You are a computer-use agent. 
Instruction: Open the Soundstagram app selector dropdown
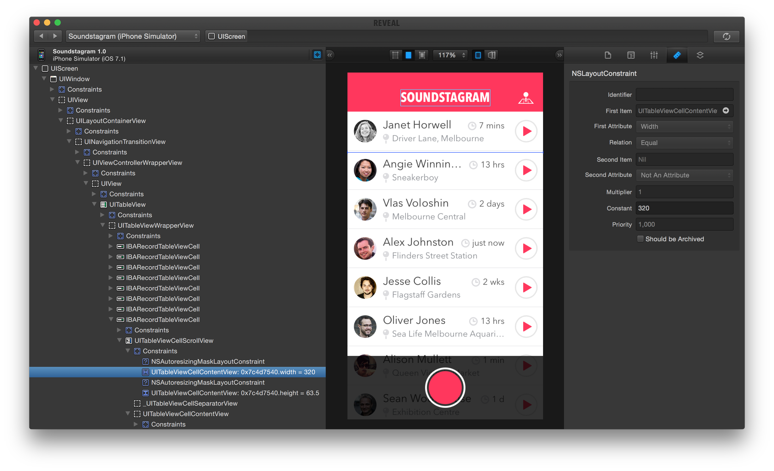pyautogui.click(x=133, y=36)
